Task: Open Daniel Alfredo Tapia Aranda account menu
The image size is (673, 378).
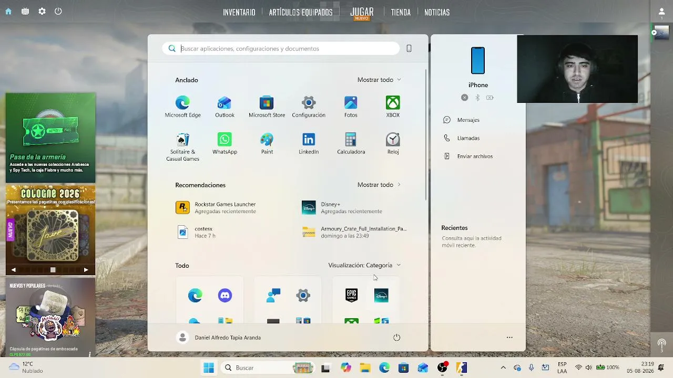Action: click(x=219, y=338)
